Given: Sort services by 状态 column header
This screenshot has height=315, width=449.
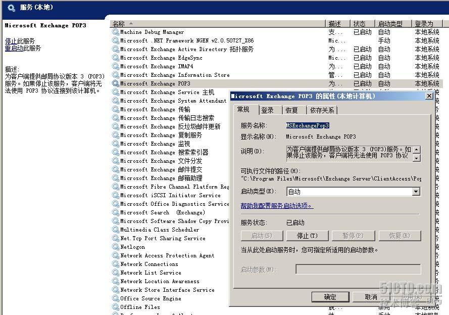Looking at the screenshot, I should click(x=362, y=23).
